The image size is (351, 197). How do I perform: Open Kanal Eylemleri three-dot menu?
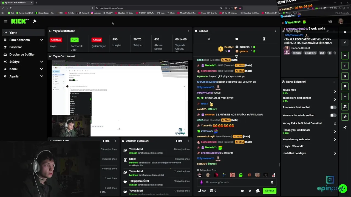click(334, 82)
